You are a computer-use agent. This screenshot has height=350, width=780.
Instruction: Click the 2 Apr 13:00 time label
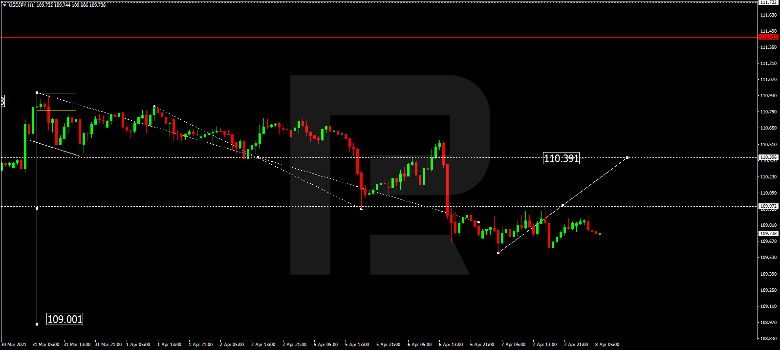point(263,345)
